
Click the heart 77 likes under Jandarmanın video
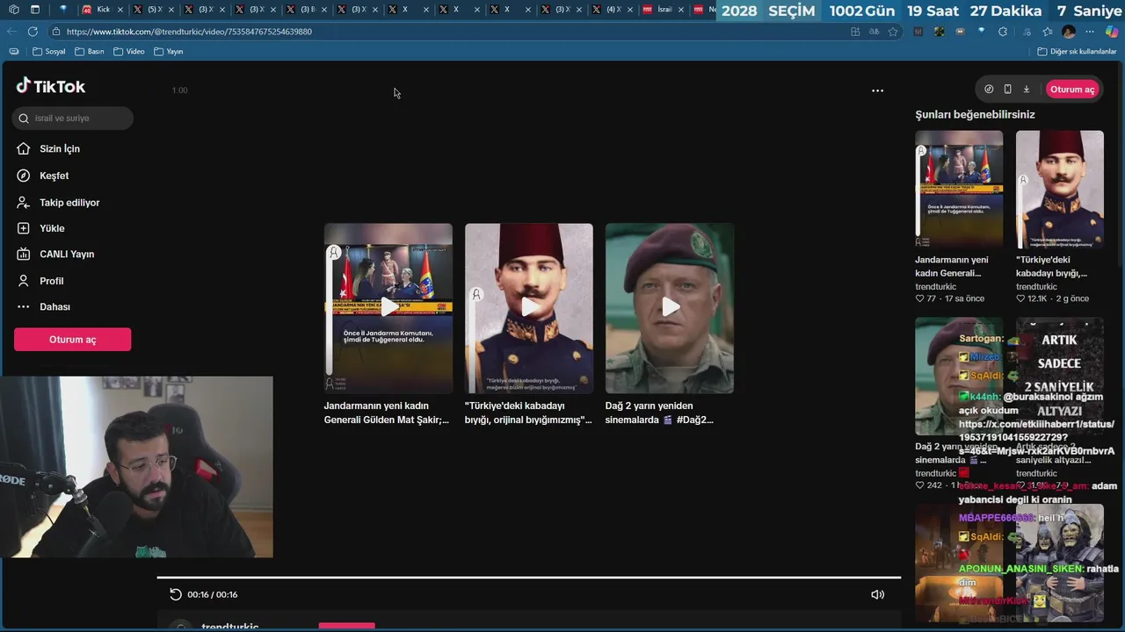[x=925, y=298]
